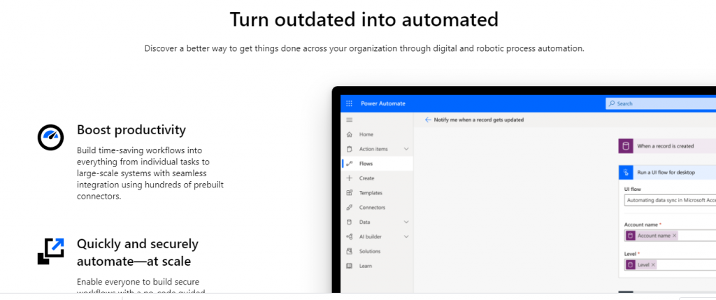Screen dimensions: 716x300
Task: Click Notify me when a record gets updated title
Action: click(x=478, y=120)
